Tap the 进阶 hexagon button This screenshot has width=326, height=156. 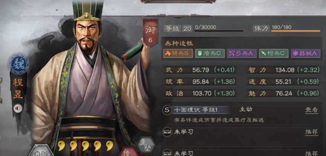41,151
